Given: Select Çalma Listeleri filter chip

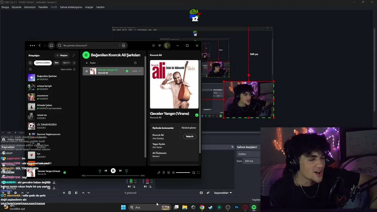Looking at the screenshot, I should (x=43, y=63).
